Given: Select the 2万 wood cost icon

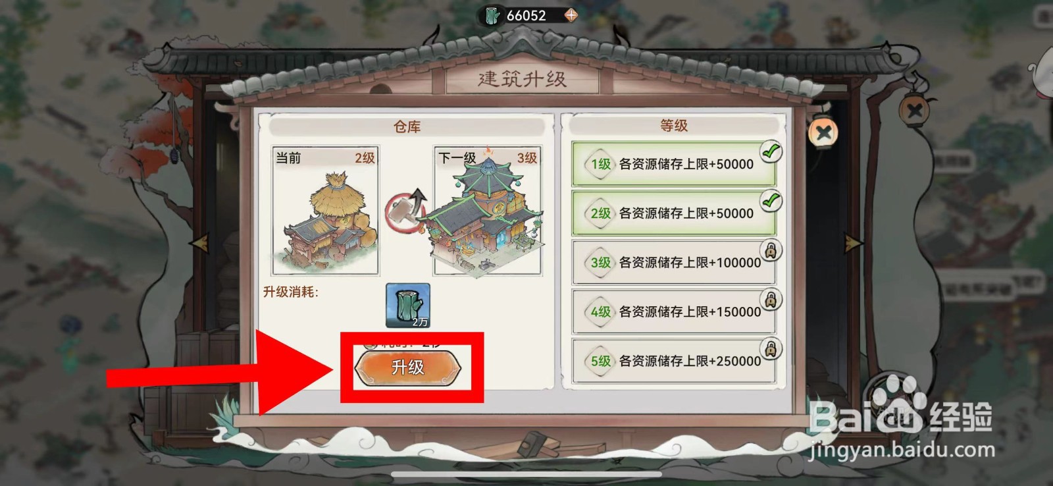Looking at the screenshot, I should [408, 306].
